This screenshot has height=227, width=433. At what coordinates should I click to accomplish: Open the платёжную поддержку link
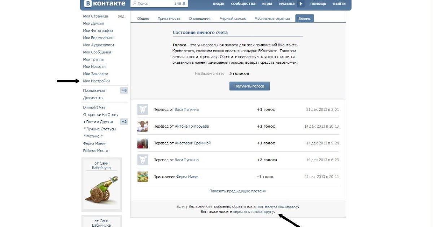[277, 206]
